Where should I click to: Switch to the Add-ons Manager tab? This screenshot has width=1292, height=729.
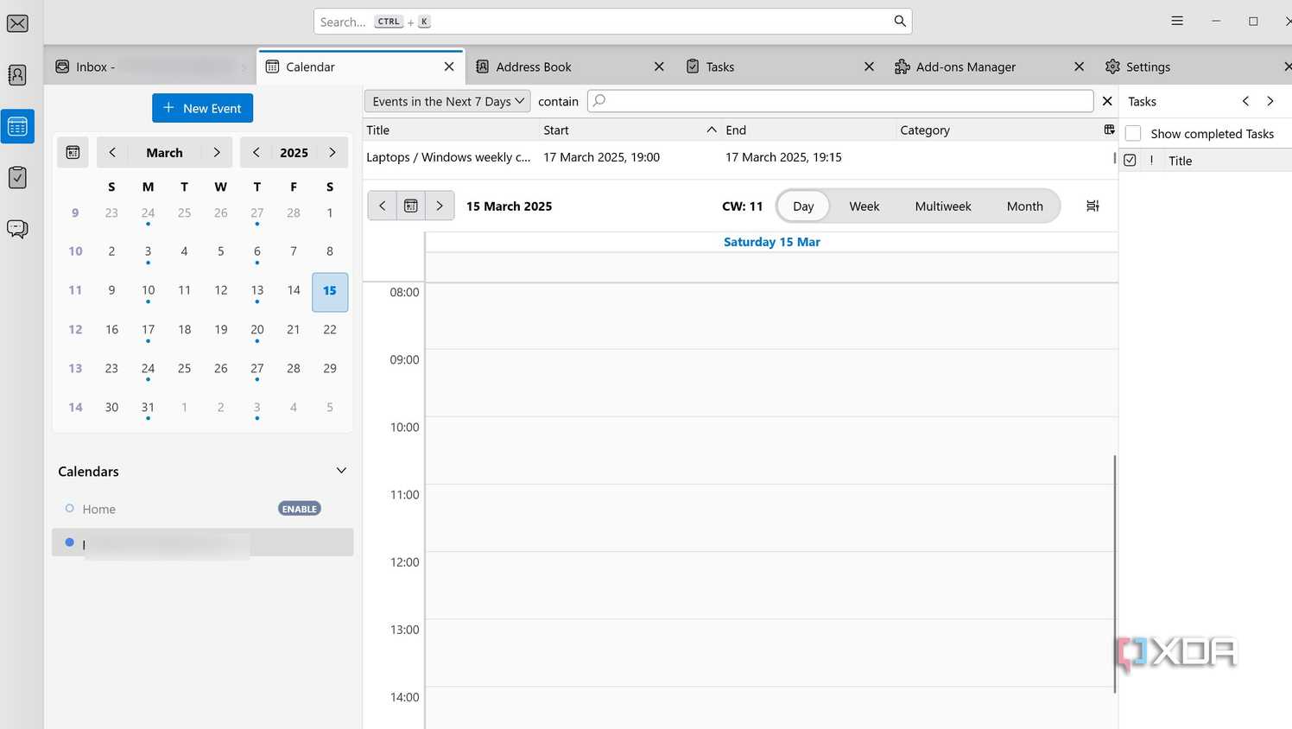pyautogui.click(x=990, y=67)
